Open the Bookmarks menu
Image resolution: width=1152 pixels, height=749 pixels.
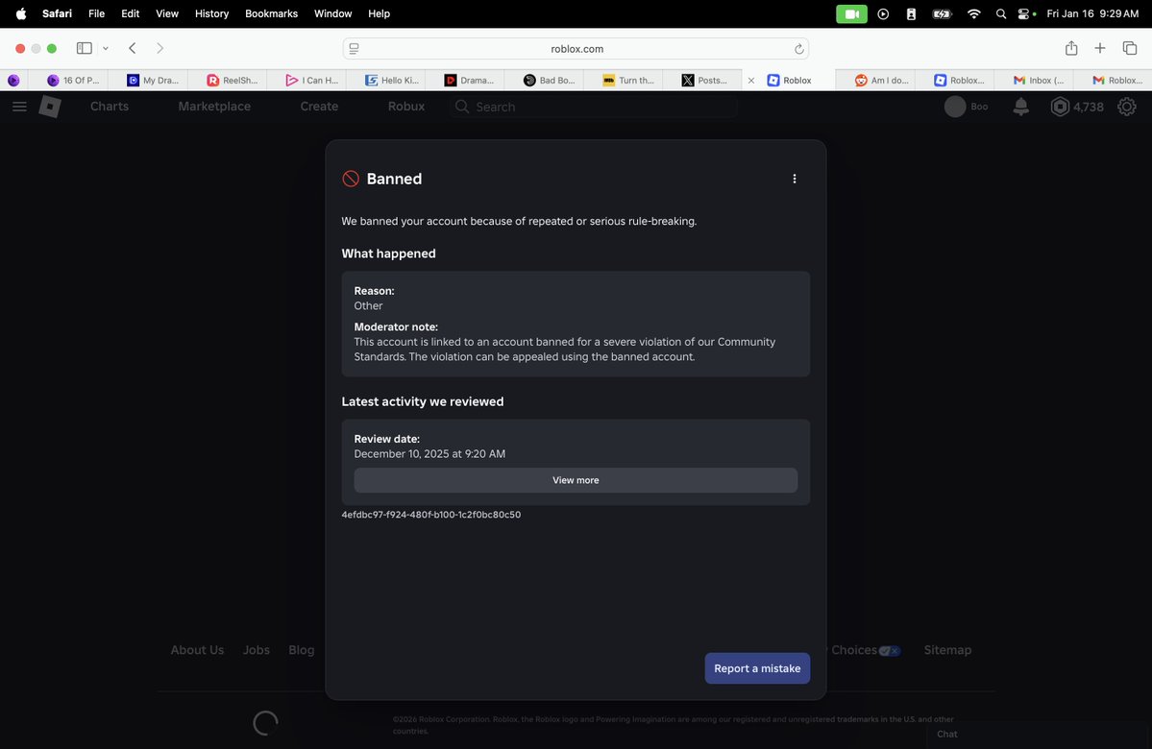click(x=271, y=13)
